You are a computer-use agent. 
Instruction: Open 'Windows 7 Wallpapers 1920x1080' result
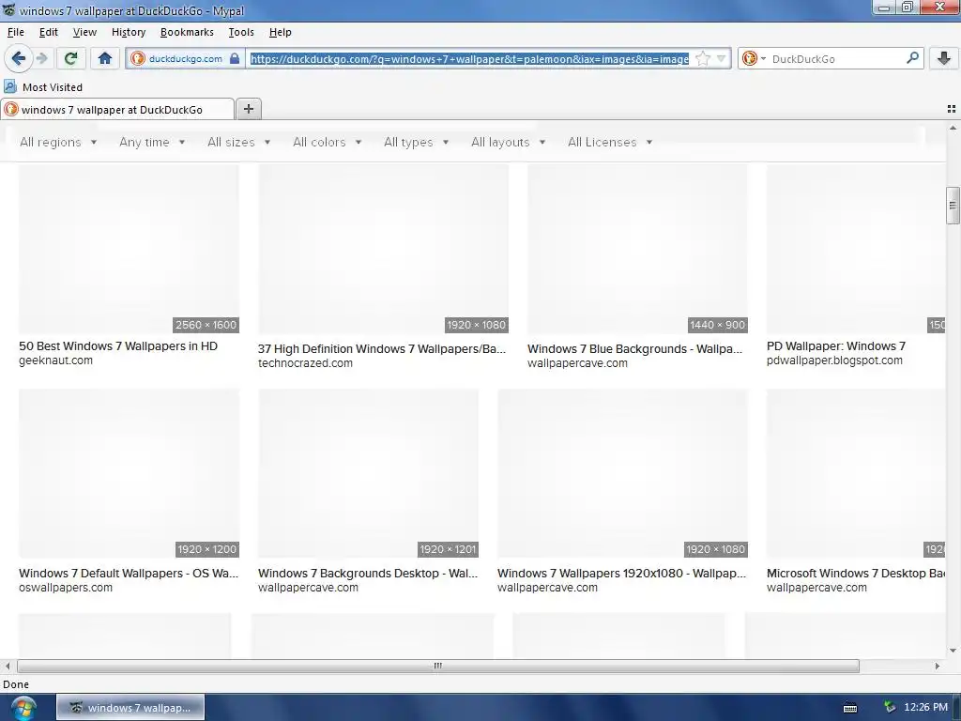tap(621, 574)
